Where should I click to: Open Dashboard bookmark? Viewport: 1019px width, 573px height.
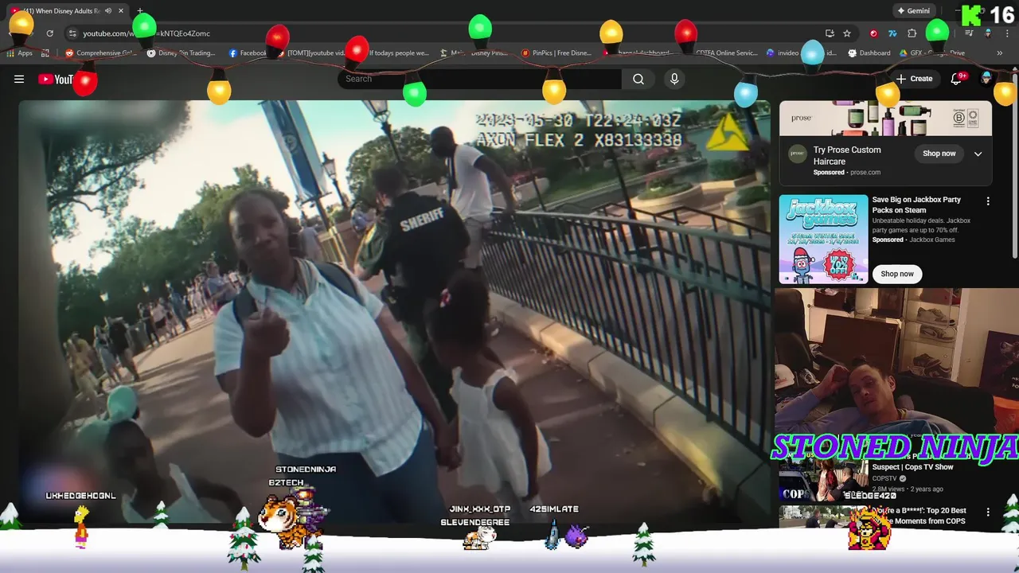[x=869, y=53]
